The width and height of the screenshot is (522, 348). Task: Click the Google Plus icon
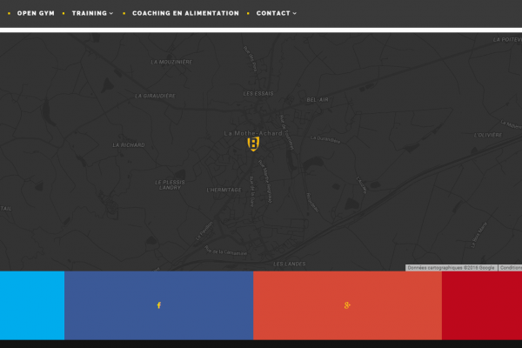(x=347, y=305)
